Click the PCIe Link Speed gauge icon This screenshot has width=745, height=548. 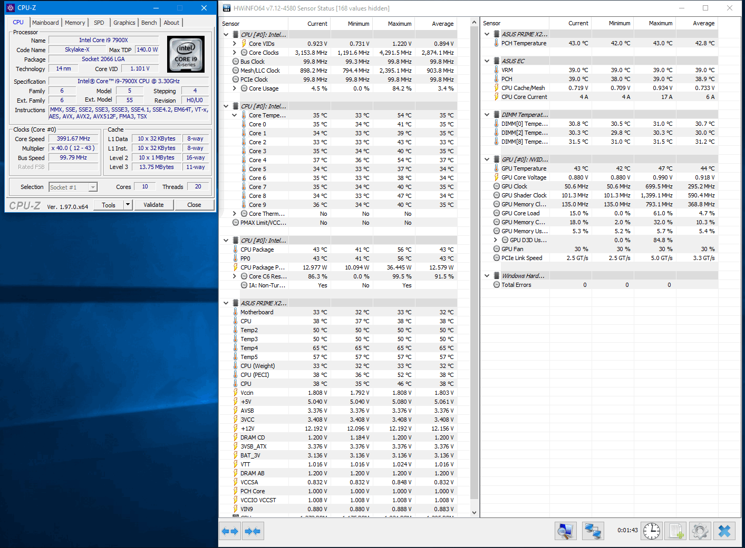497,258
